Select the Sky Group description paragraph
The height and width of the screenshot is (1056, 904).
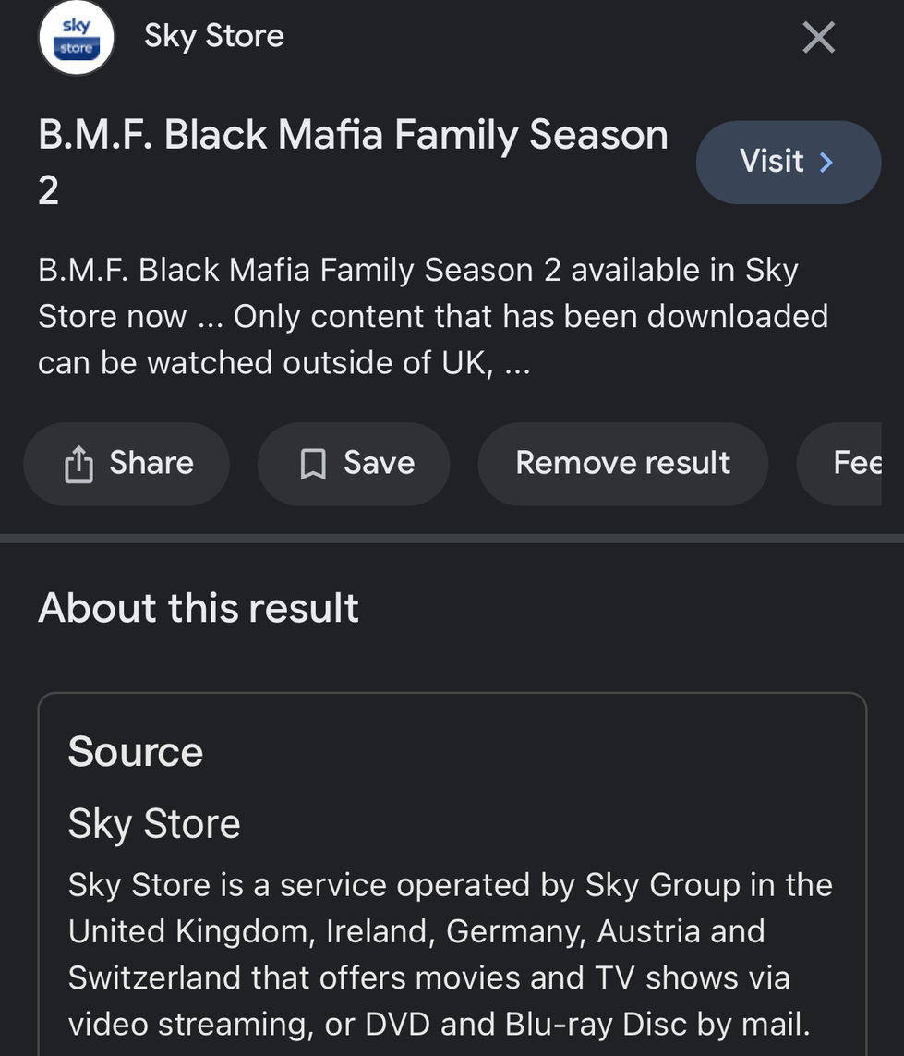(451, 953)
